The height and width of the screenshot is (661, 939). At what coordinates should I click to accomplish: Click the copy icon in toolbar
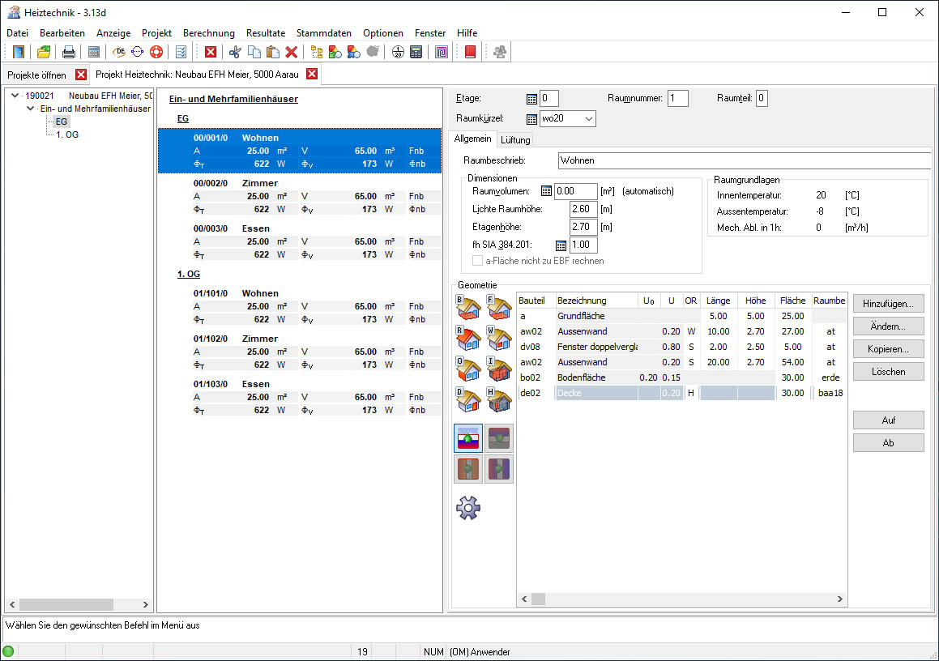[254, 52]
